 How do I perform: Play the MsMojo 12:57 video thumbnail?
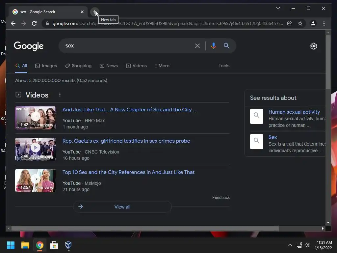click(x=36, y=181)
